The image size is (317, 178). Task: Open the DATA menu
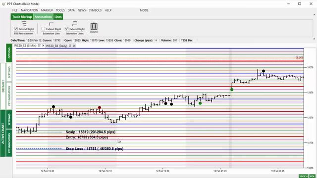[71, 10]
